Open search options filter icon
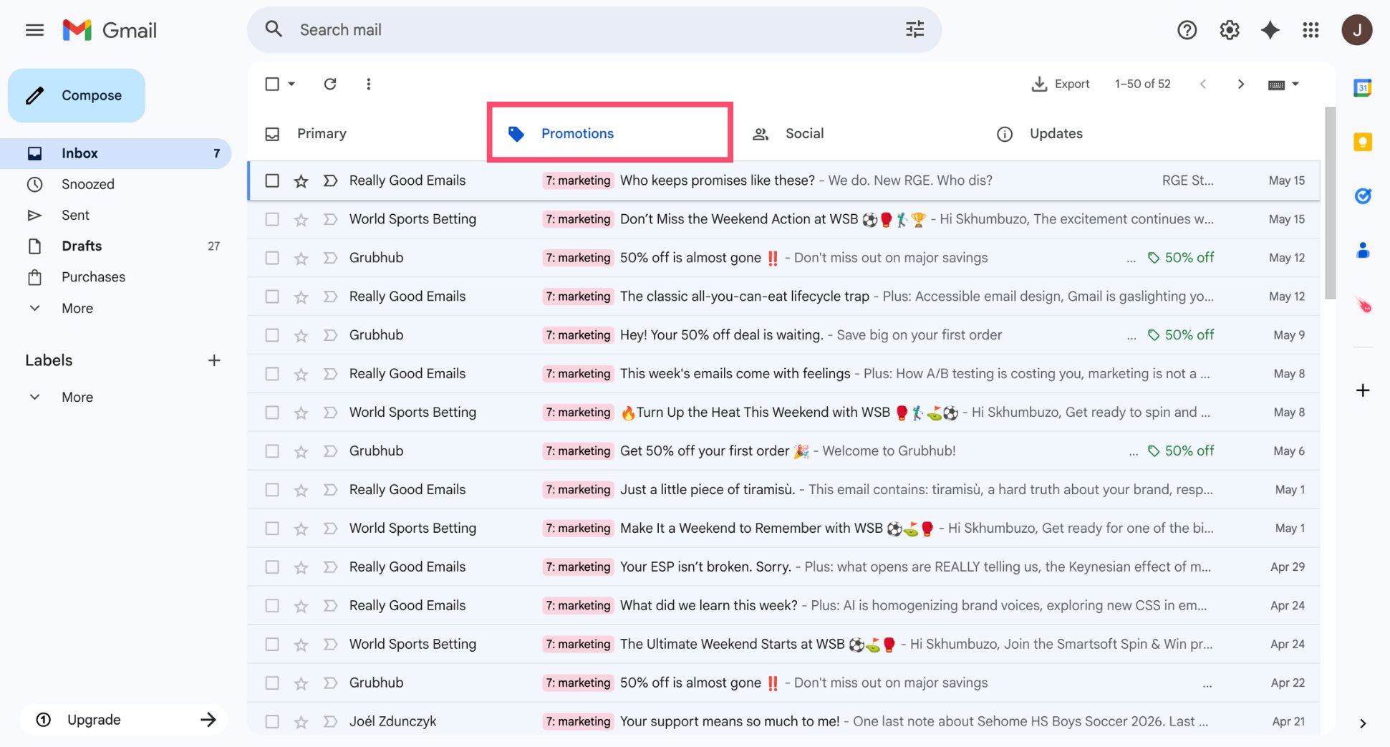Screen dimensions: 1390x747 point(914,29)
